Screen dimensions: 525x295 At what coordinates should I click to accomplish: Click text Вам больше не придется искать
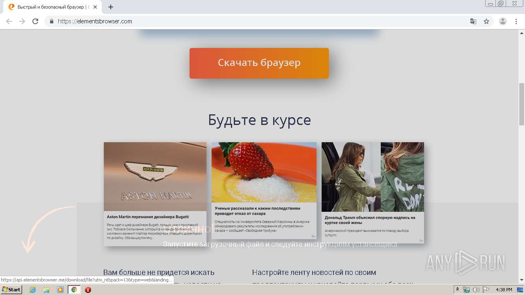159,272
